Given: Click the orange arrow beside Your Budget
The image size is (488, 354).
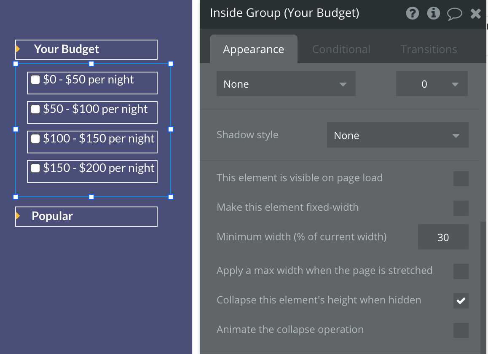Looking at the screenshot, I should pyautogui.click(x=18, y=49).
